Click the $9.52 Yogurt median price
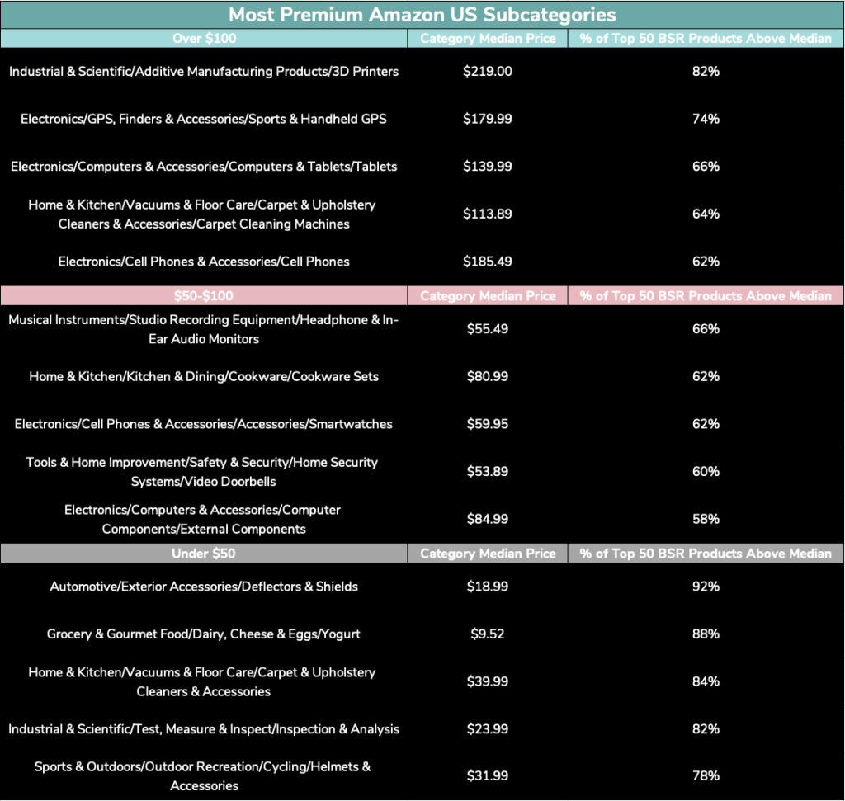 pyautogui.click(x=488, y=634)
